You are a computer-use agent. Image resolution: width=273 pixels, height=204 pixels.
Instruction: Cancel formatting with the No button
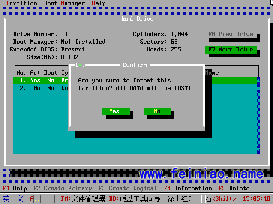point(157,111)
